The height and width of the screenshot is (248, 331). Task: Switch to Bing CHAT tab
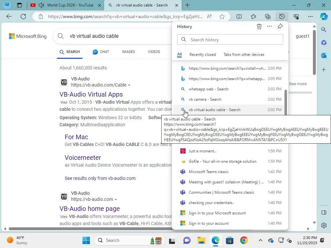tap(101, 52)
